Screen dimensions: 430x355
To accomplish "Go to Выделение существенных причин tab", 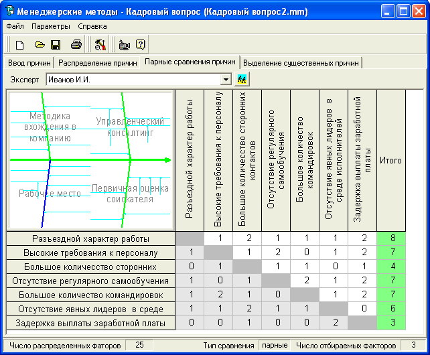I will pyautogui.click(x=301, y=63).
